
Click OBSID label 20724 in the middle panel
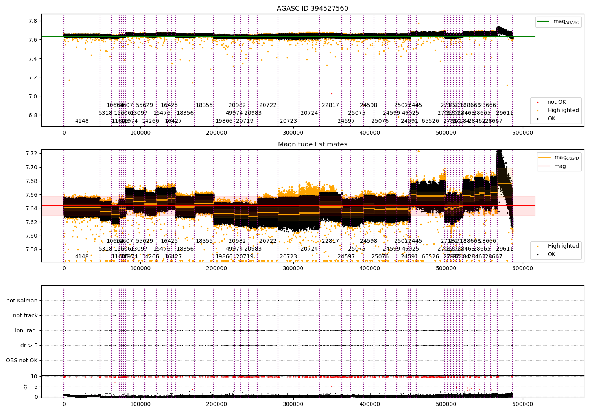tap(309, 249)
